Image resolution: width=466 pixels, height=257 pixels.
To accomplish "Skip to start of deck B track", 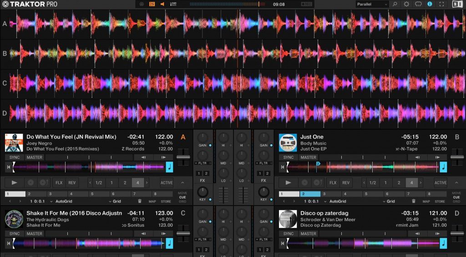I will [282, 167].
